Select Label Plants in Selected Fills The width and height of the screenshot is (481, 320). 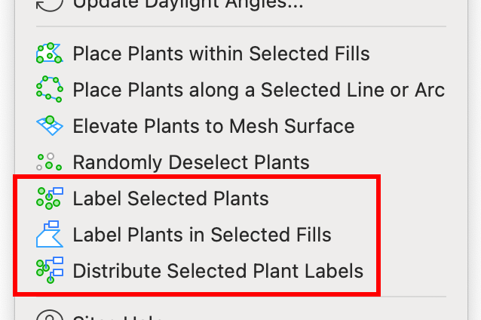[202, 235]
